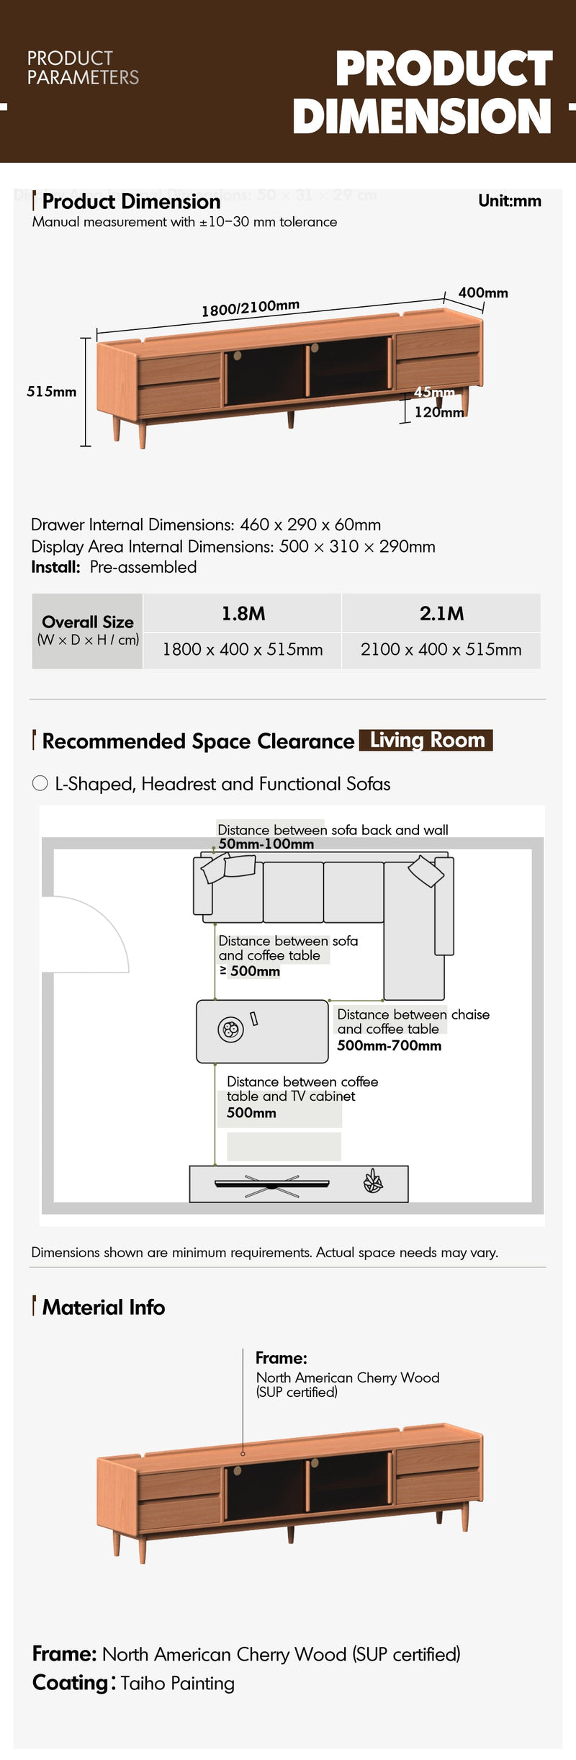Screen dimensions: 576x1760
Task: Click the two pillows on sofa's left end
Action: point(228,867)
